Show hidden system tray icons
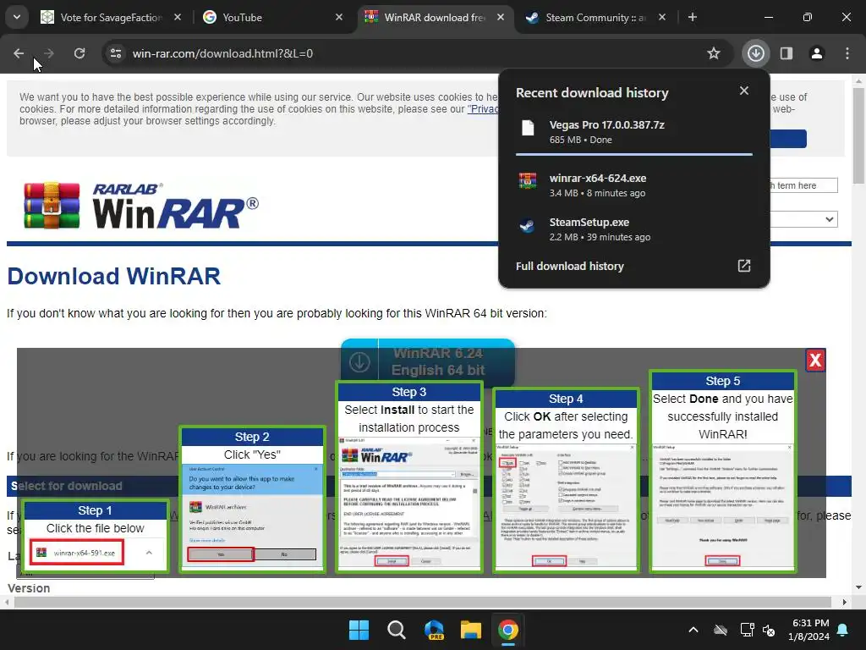 pyautogui.click(x=693, y=630)
